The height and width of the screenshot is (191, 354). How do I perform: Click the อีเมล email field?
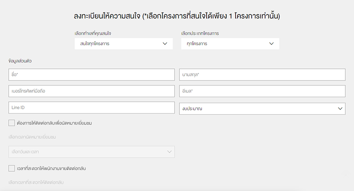point(262,91)
